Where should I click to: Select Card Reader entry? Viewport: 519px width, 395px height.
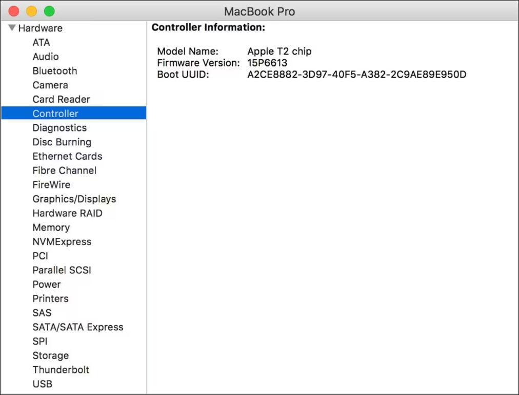[x=61, y=100]
